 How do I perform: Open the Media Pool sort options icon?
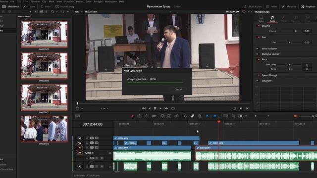tap(62, 12)
